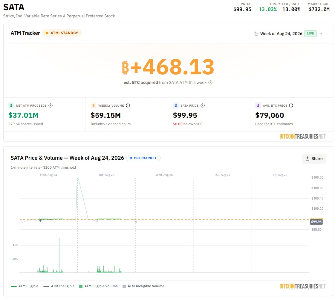The height and width of the screenshot is (299, 335).
Task: Click the $59.15M weekly volume value
Action: (x=105, y=115)
